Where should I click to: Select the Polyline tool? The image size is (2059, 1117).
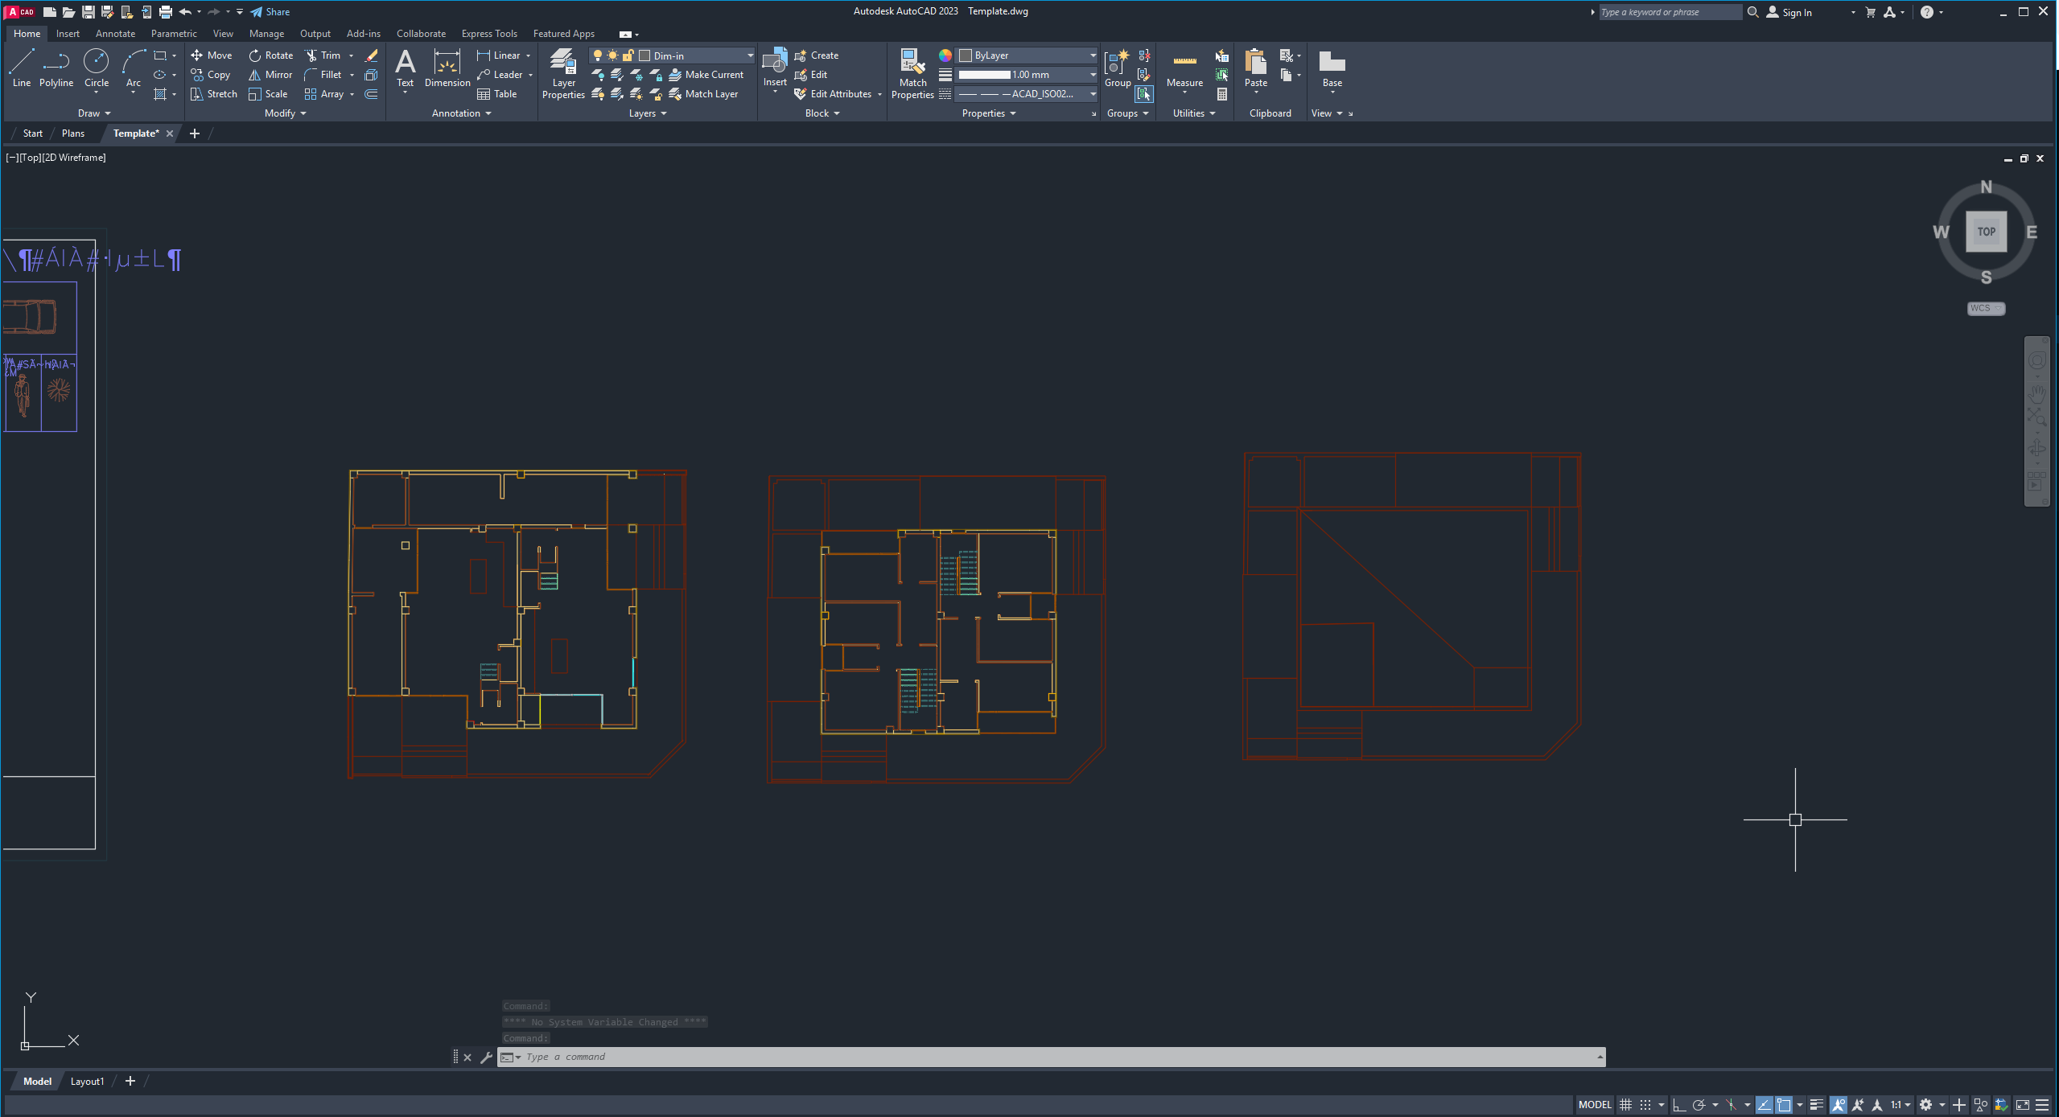click(56, 68)
